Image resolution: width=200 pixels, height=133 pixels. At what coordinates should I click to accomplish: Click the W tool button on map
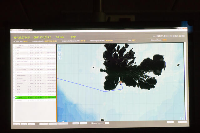[59, 54]
